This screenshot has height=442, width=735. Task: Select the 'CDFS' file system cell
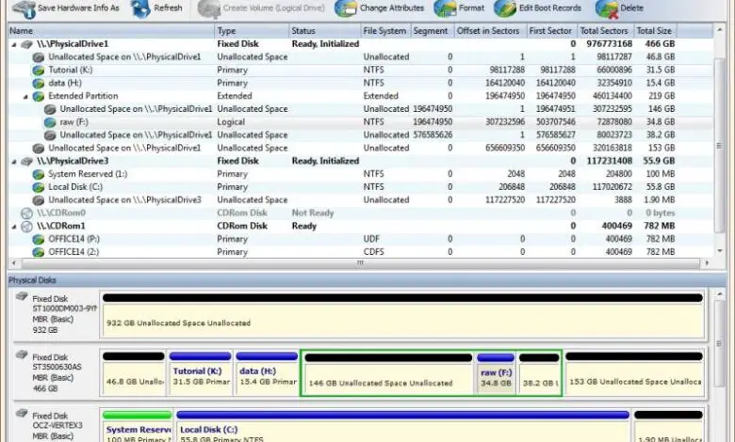373,252
